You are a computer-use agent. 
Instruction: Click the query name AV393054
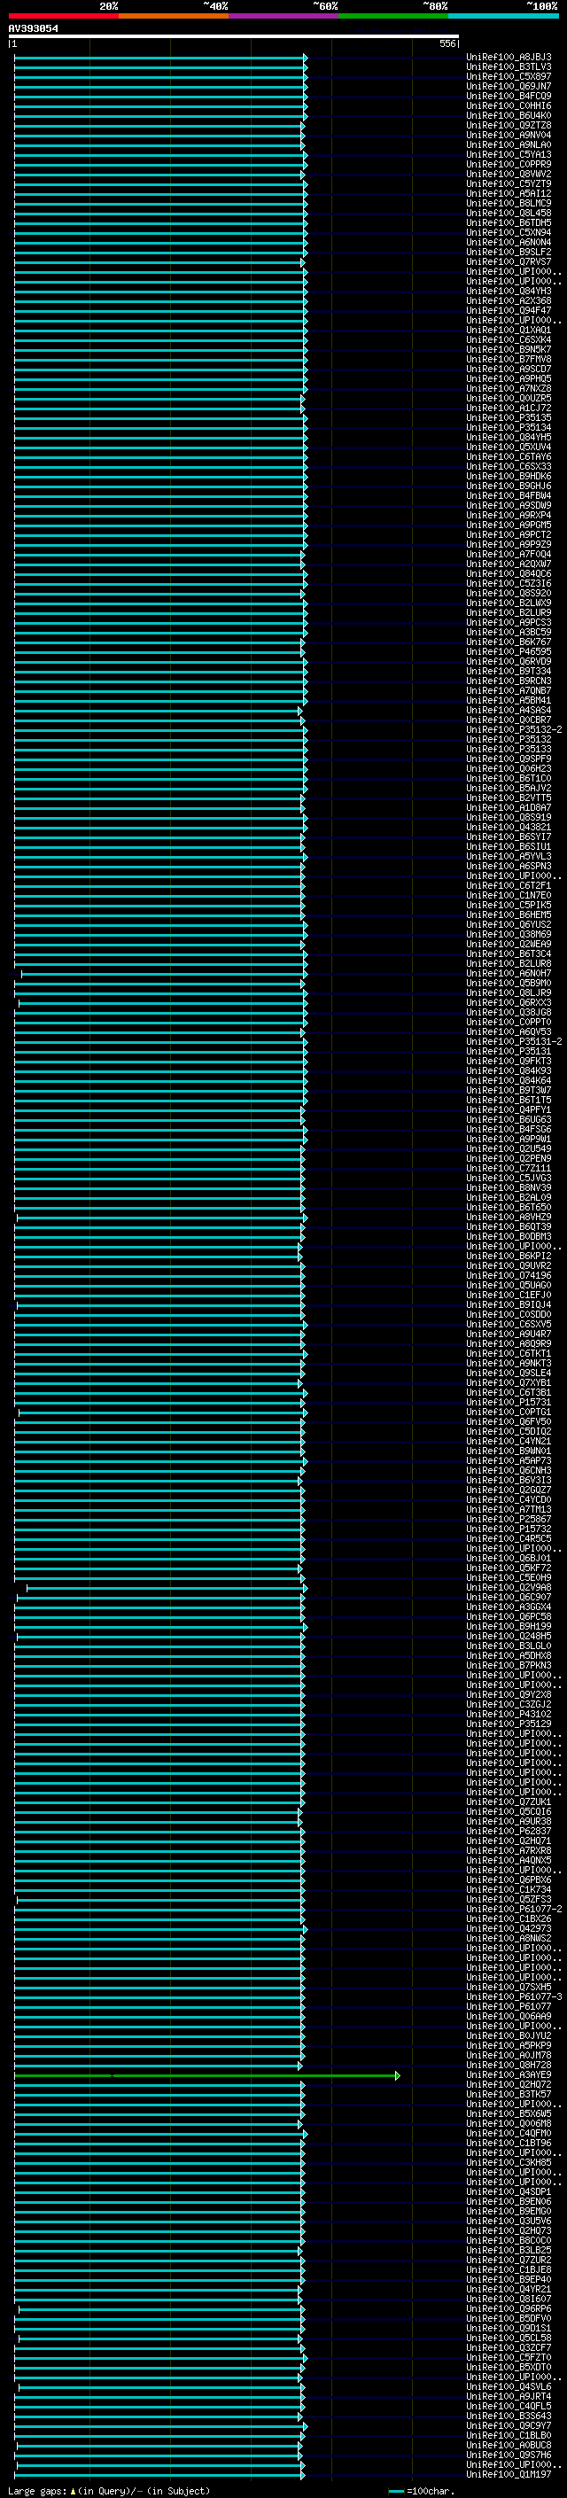pyautogui.click(x=33, y=28)
